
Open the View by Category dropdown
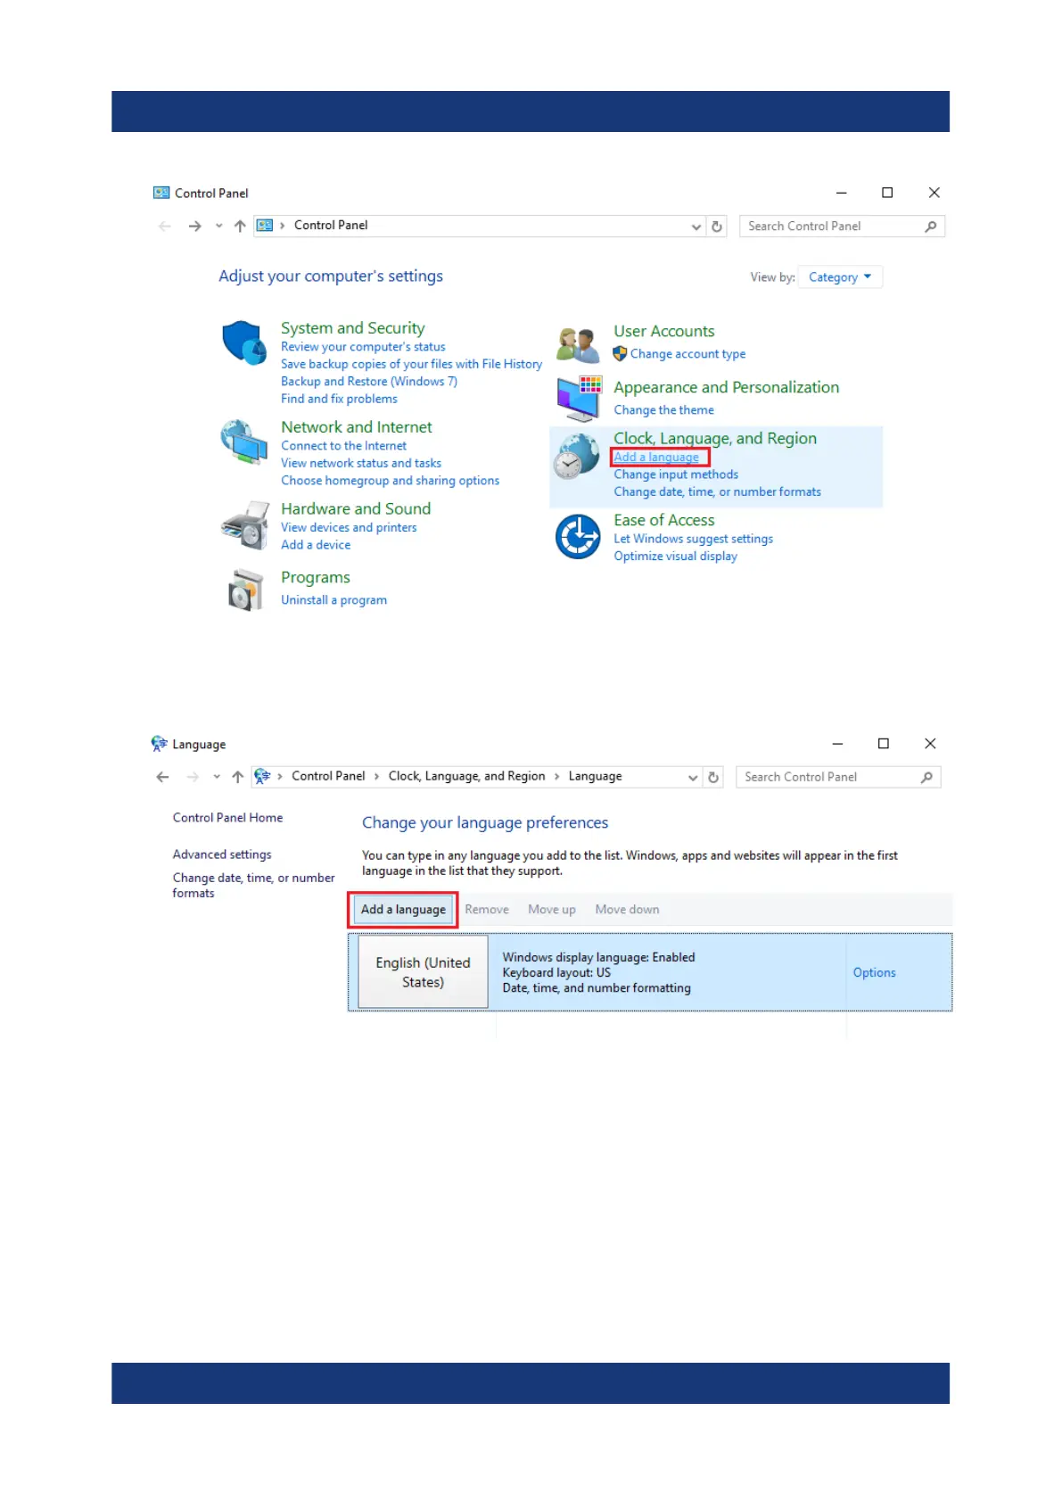pyautogui.click(x=840, y=277)
